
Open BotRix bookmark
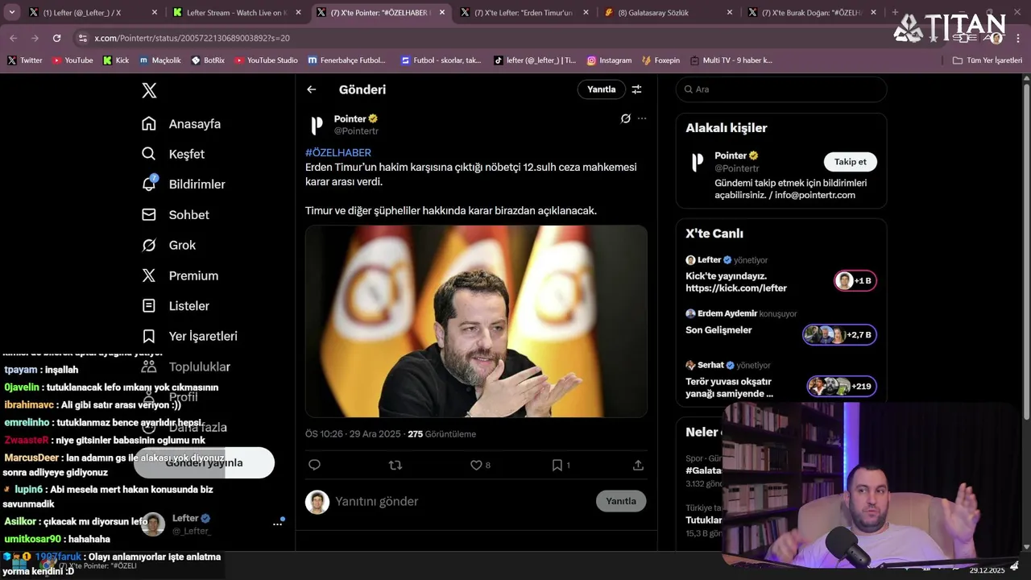(x=208, y=60)
